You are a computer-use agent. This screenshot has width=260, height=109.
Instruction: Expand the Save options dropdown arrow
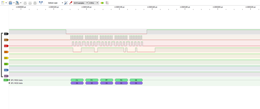point(21,3)
